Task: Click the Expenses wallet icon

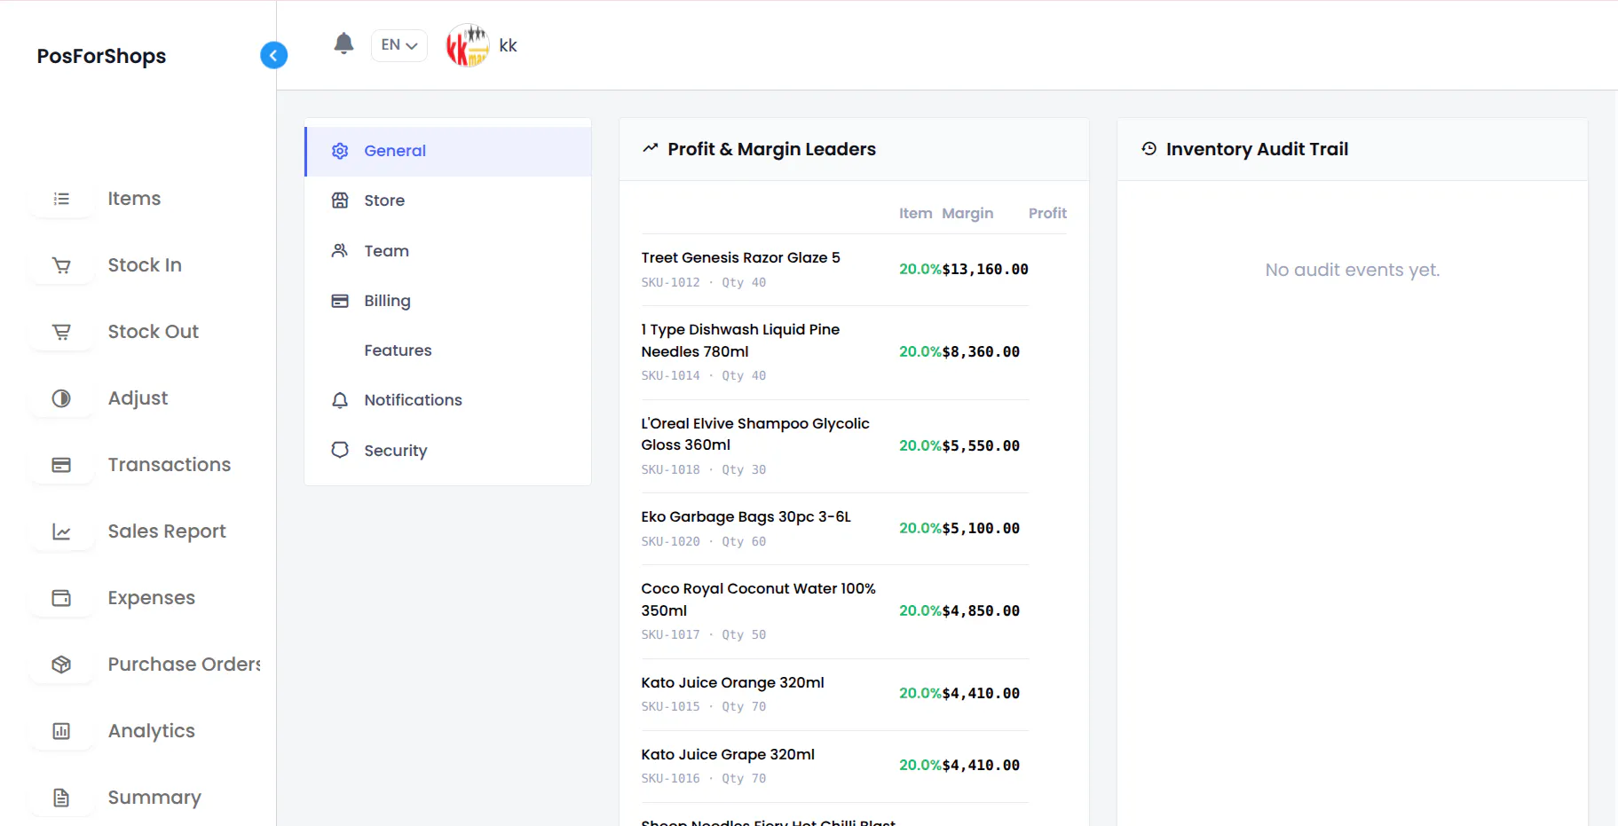Action: point(61,598)
